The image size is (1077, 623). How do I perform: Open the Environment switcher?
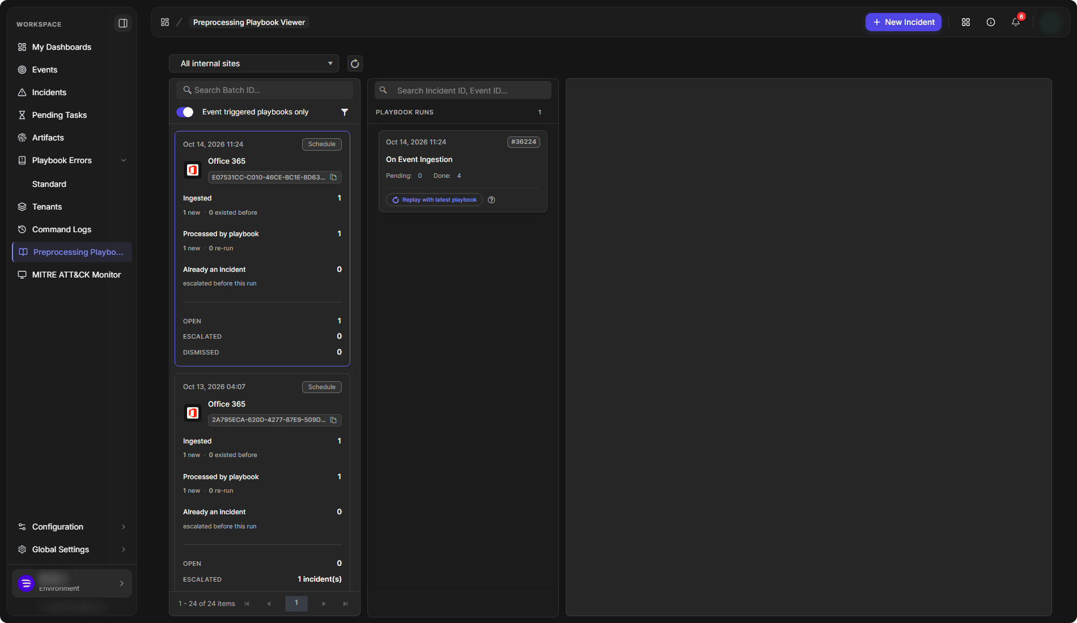pos(72,583)
